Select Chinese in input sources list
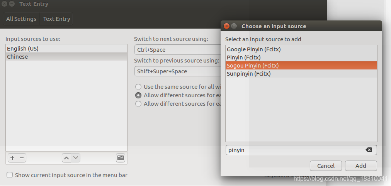 pos(66,57)
